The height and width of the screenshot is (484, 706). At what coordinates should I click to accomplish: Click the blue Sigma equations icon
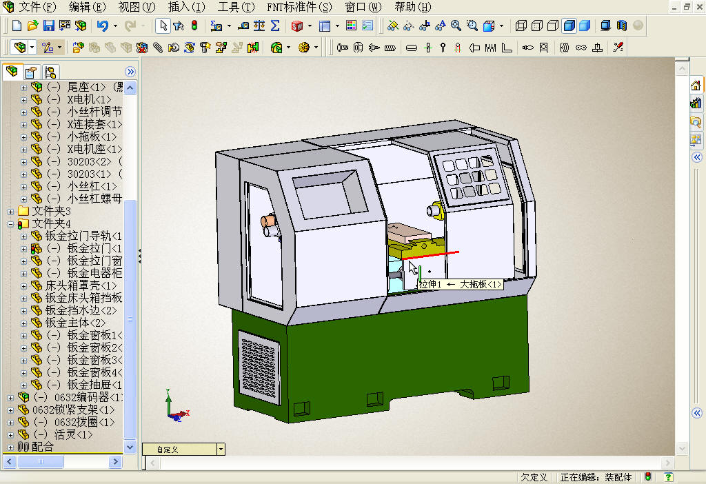point(275,26)
